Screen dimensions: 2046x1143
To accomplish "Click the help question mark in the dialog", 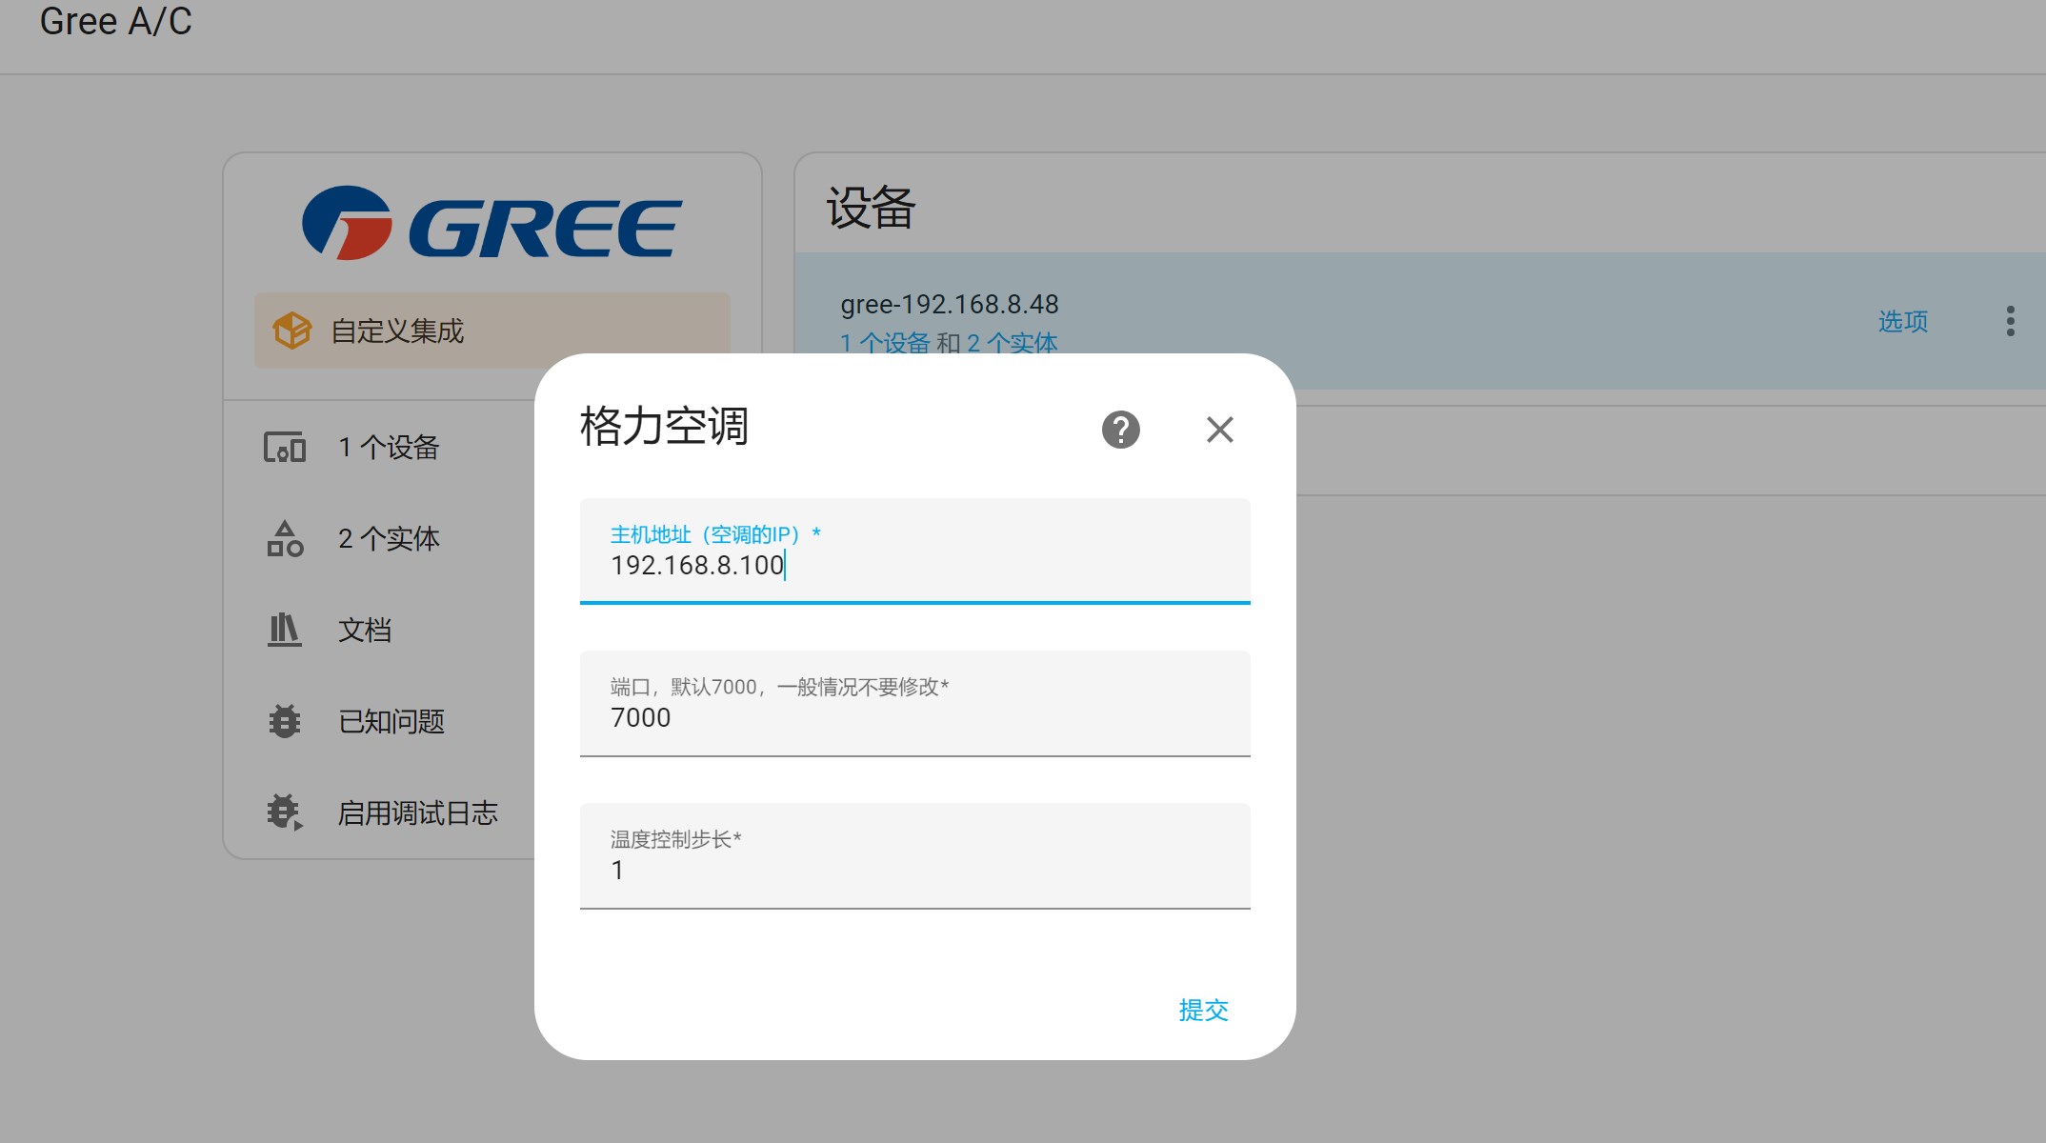I will pyautogui.click(x=1121, y=430).
